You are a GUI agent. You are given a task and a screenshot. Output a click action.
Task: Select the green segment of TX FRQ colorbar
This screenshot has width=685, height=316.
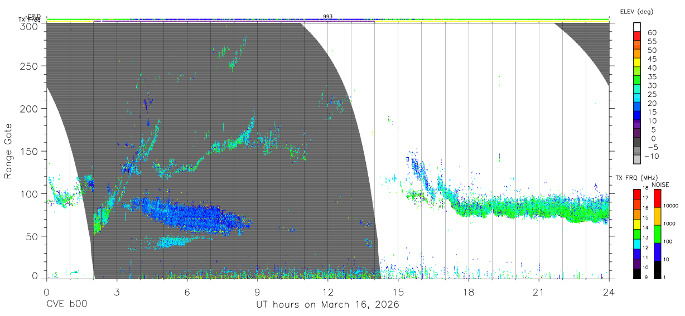[637, 234]
